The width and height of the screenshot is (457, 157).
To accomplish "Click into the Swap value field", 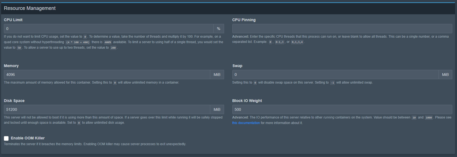I will [x=335, y=75].
